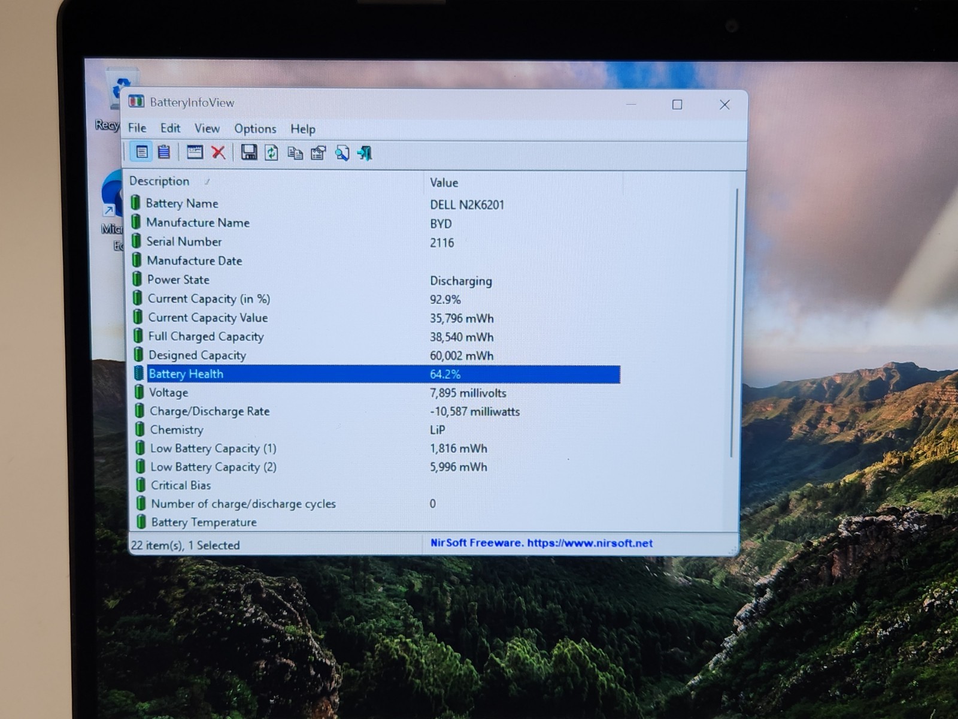Click the red X delete icon
The height and width of the screenshot is (719, 958).
218,153
